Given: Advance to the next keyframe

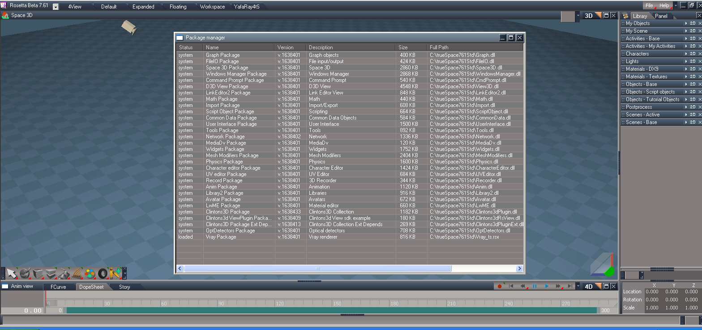Looking at the screenshot, I should pyautogui.click(x=558, y=286).
